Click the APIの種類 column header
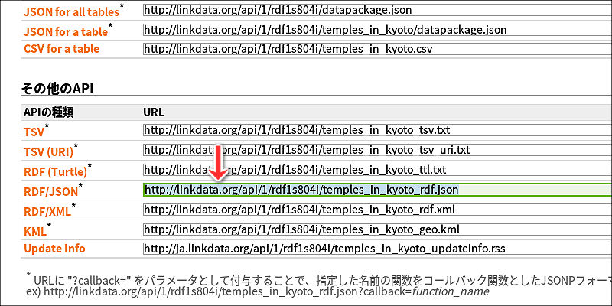The height and width of the screenshot is (306, 612). pos(48,112)
